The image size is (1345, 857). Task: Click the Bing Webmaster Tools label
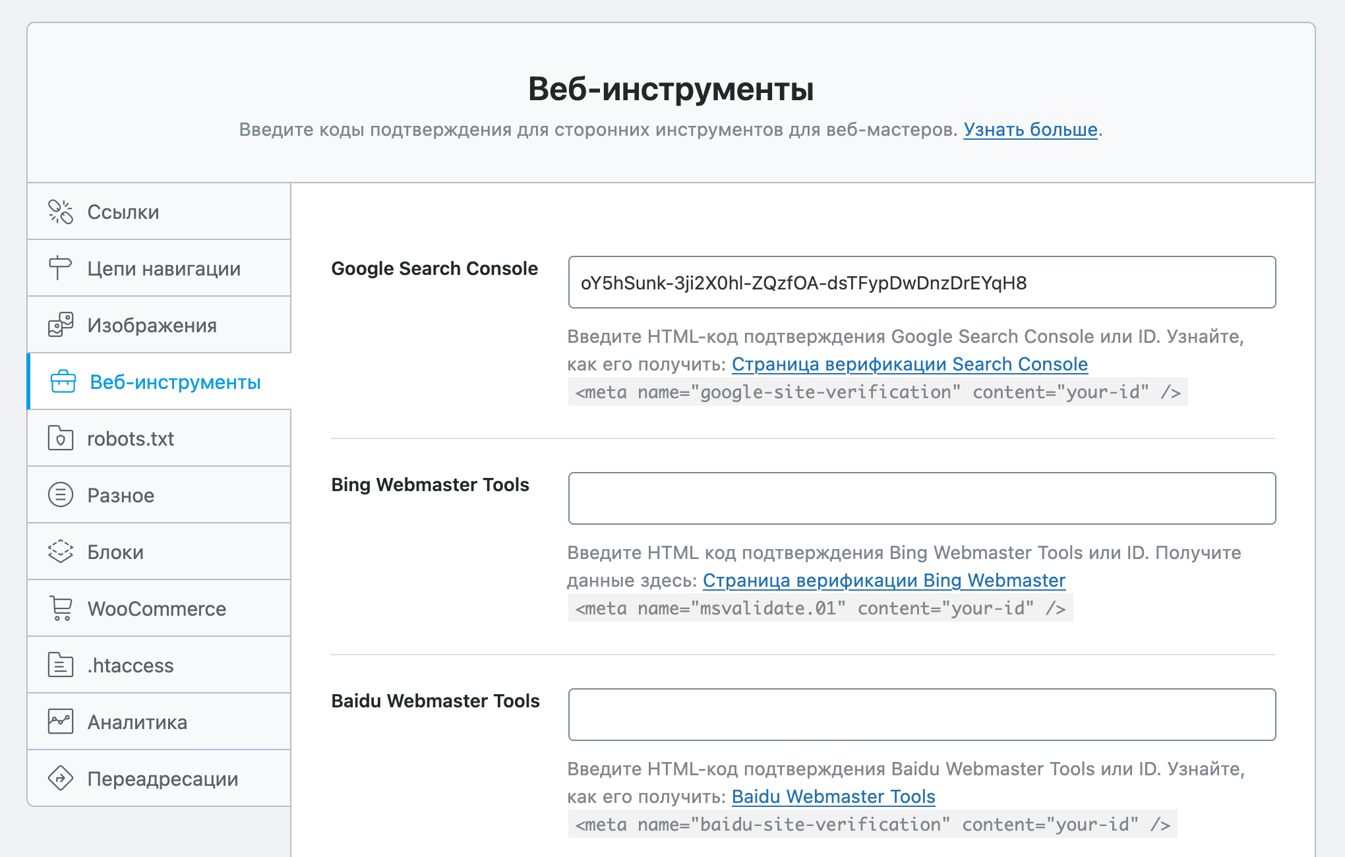pos(430,485)
